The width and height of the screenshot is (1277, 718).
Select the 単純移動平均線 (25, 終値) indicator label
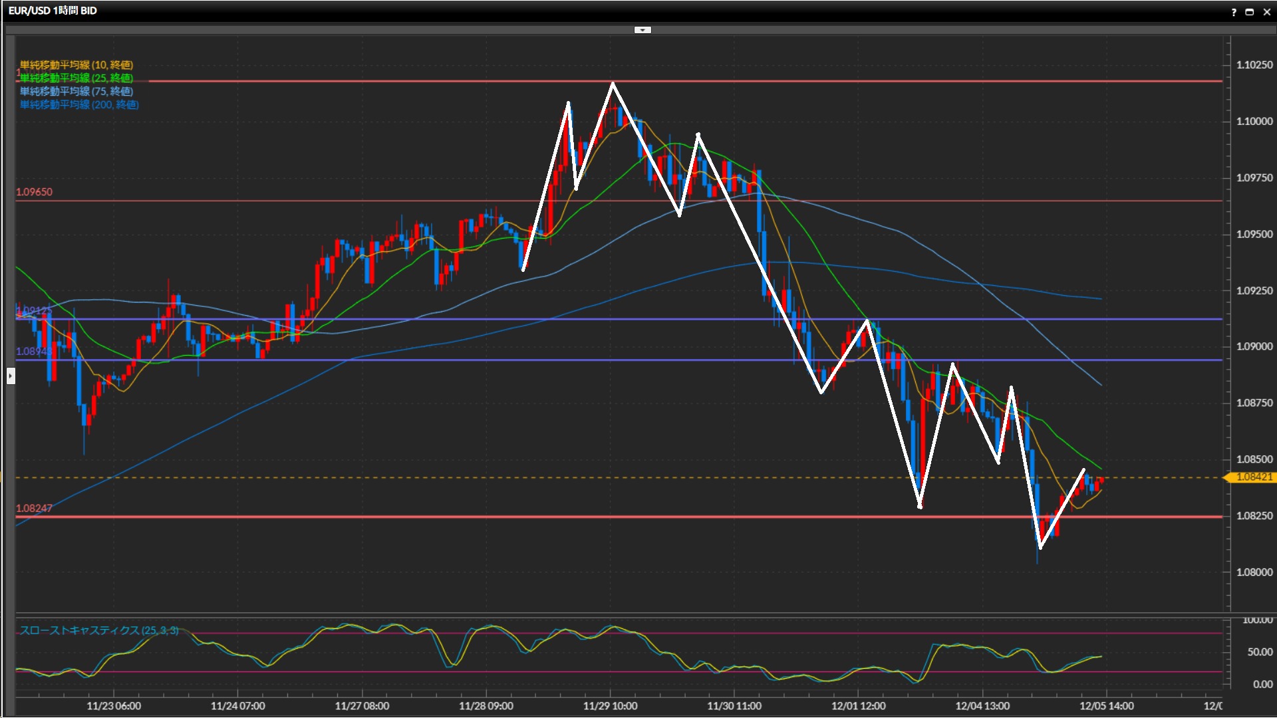point(76,78)
